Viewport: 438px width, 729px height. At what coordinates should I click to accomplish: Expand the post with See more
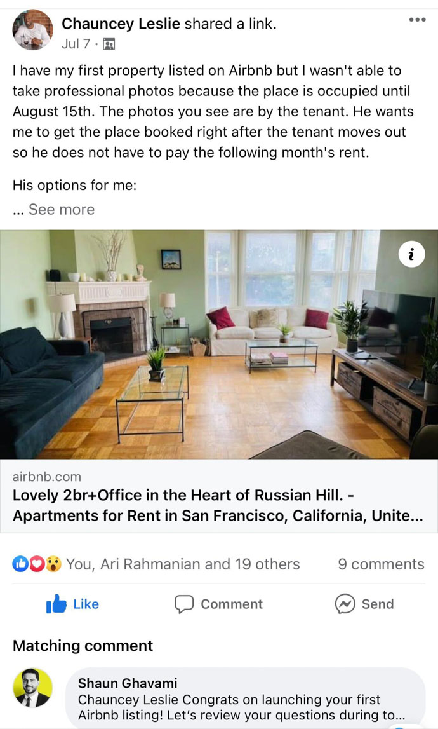click(62, 209)
